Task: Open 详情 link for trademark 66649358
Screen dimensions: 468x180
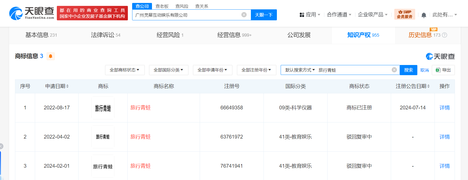Action: 444,108
